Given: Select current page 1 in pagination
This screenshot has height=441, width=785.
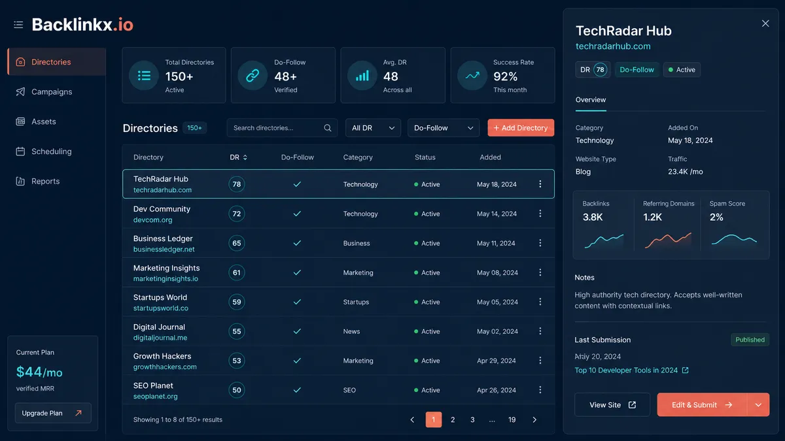Looking at the screenshot, I should click(x=434, y=419).
